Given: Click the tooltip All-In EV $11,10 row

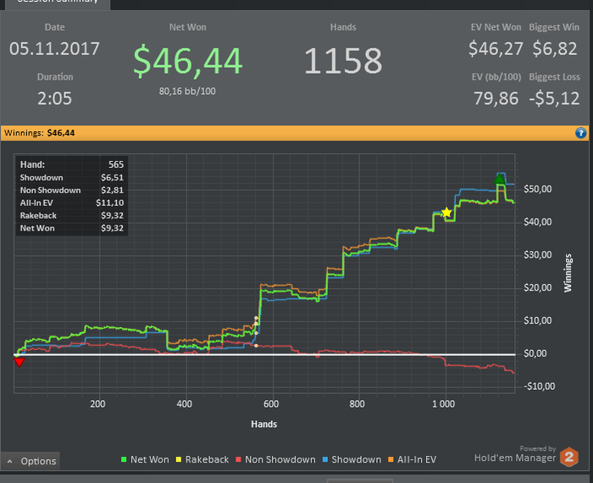Looking at the screenshot, I should point(72,203).
